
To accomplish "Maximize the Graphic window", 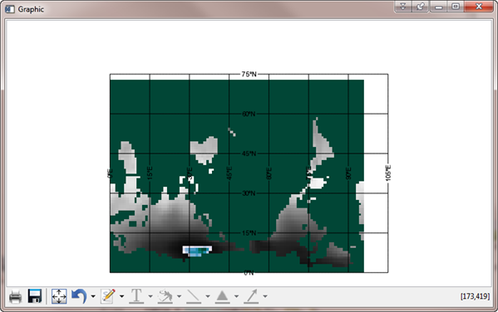I will coord(456,7).
